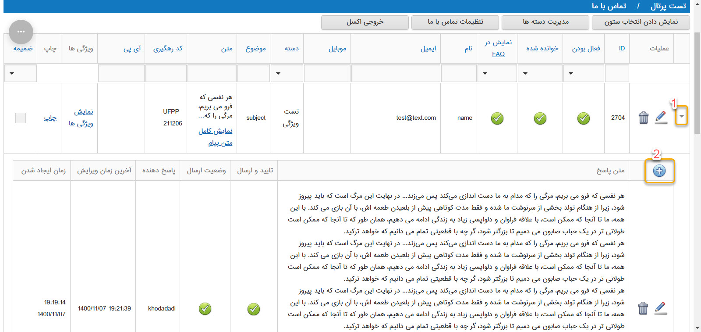The width and height of the screenshot is (701, 332).
Task: Toggle the Read status checkmark of record 2704
Action: 540,118
